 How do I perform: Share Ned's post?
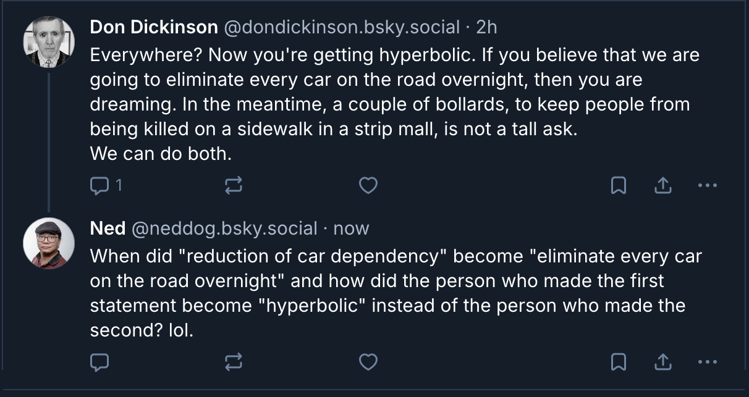662,361
